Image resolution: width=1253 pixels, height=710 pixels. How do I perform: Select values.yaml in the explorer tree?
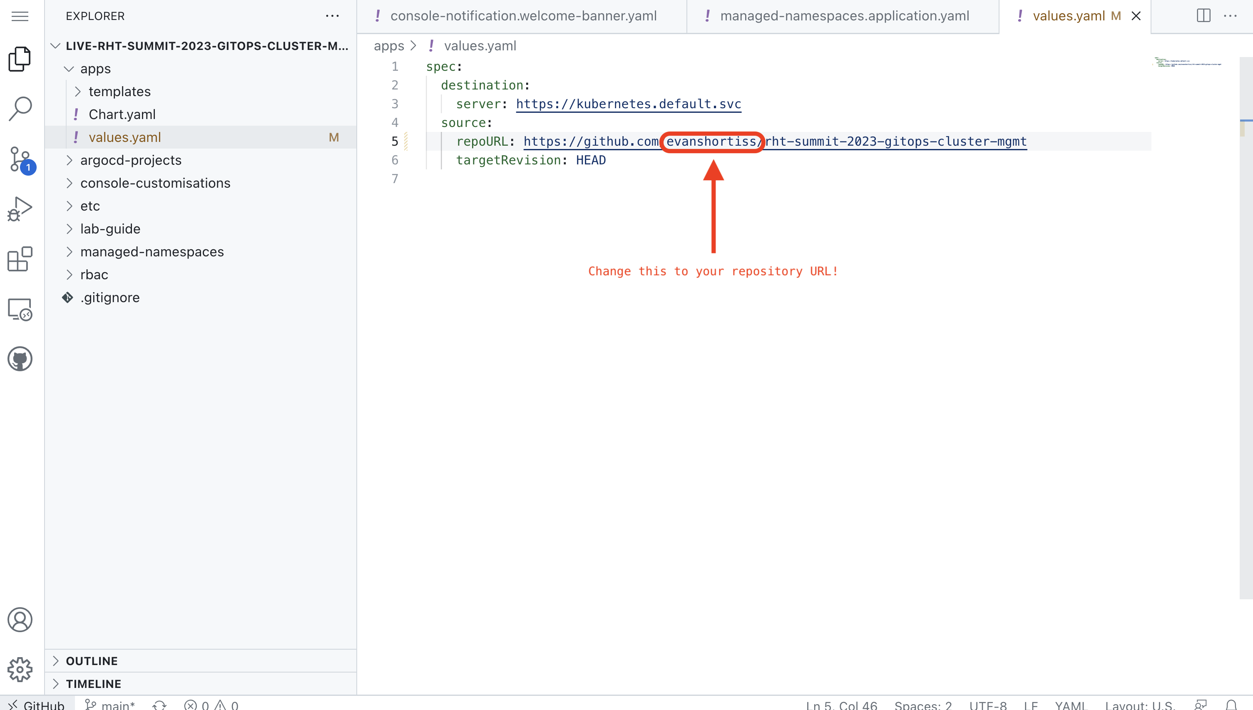click(201, 137)
